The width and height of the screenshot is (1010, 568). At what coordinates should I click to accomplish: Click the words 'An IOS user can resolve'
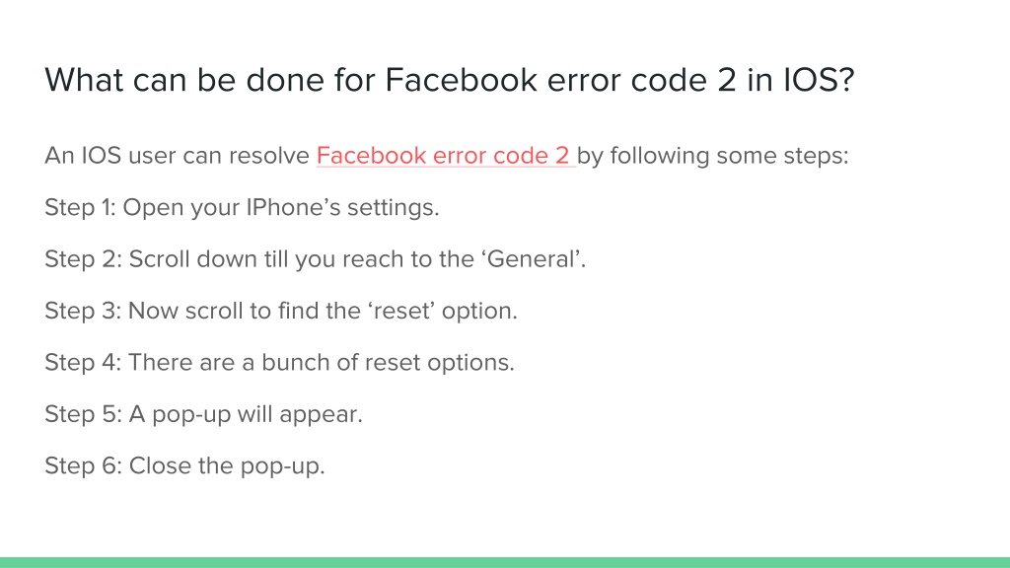pyautogui.click(x=178, y=155)
